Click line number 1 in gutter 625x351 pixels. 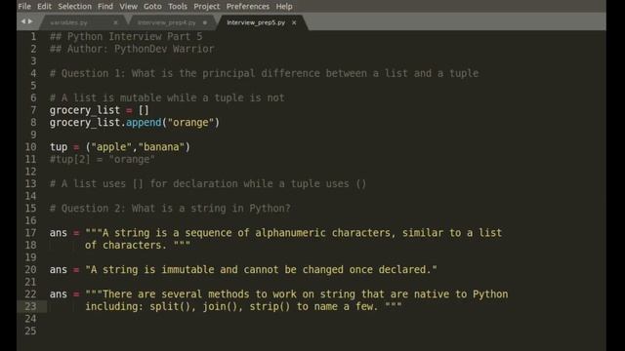pos(33,37)
